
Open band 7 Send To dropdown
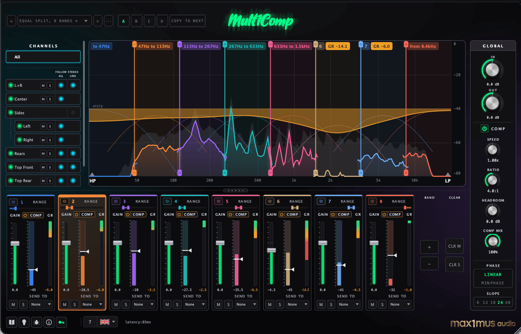click(x=348, y=304)
